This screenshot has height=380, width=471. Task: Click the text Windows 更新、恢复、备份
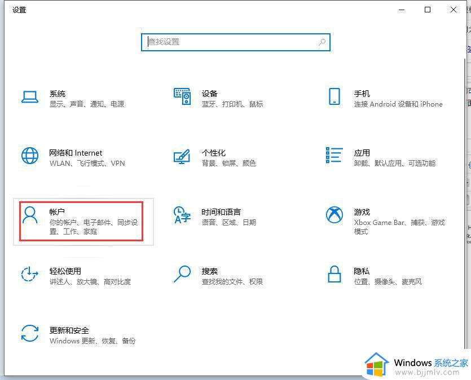[93, 341]
